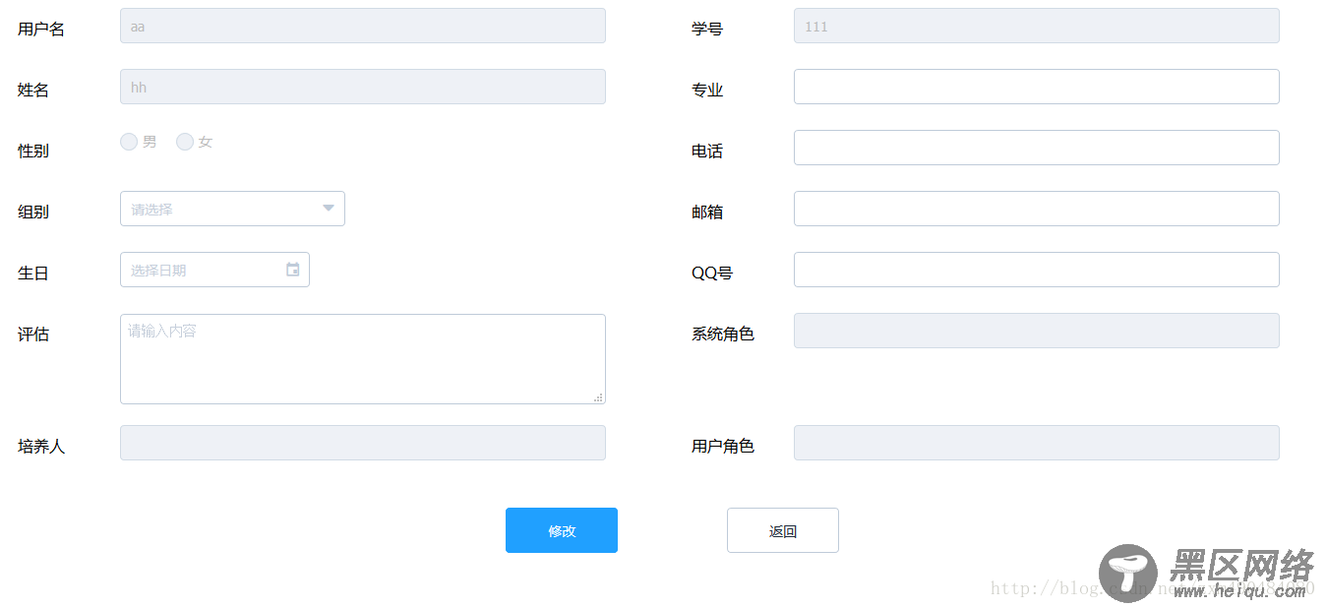This screenshot has height=608, width=1327.
Task: Select the 女 radio button
Action: point(185,142)
